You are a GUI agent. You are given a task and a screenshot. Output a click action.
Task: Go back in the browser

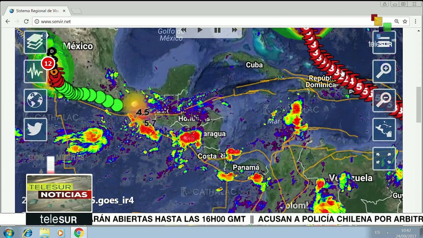[x=8, y=21]
